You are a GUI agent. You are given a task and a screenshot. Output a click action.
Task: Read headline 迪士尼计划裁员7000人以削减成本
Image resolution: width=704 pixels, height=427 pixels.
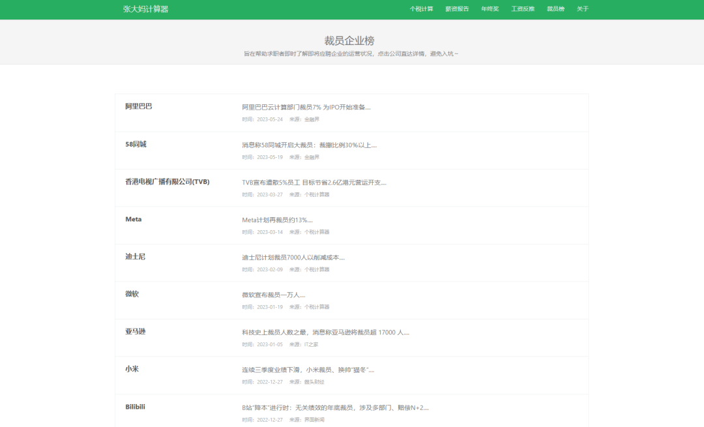(293, 258)
